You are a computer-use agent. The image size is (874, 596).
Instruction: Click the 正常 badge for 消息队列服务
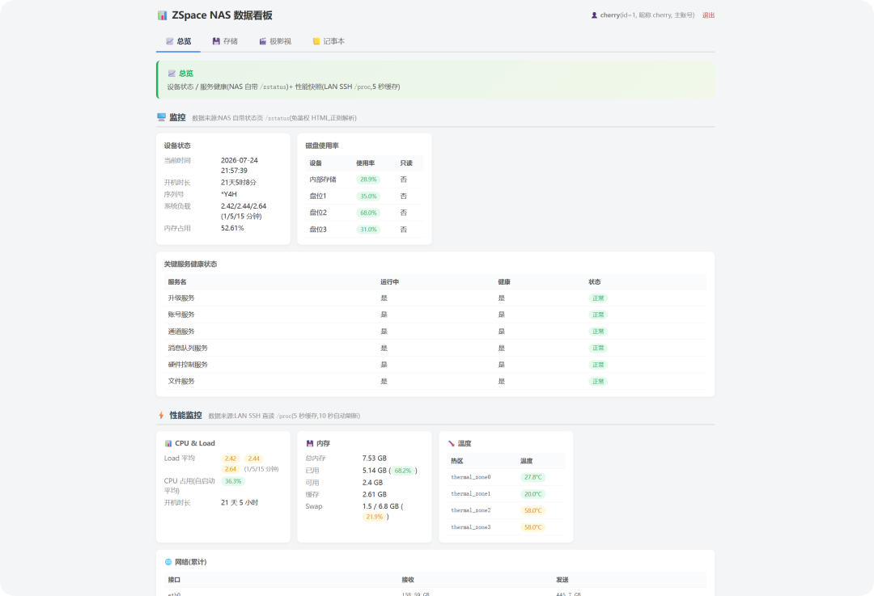(598, 348)
